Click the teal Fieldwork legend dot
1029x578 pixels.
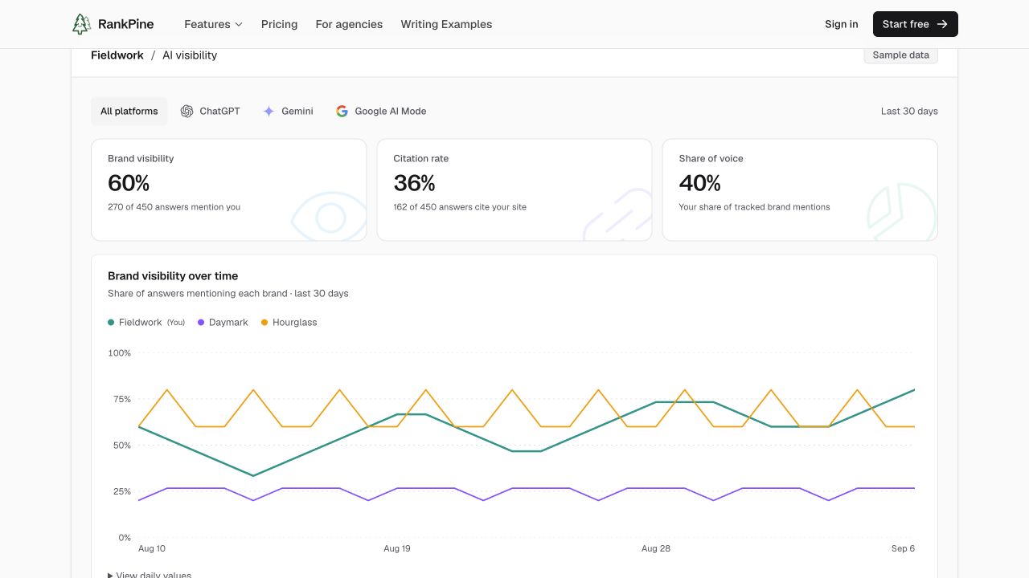(x=111, y=323)
